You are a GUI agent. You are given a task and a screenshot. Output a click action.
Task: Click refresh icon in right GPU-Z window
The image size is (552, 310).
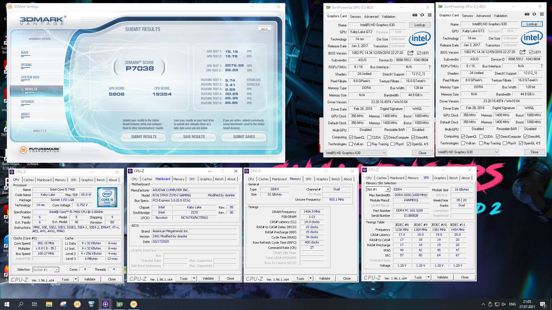tap(534, 14)
